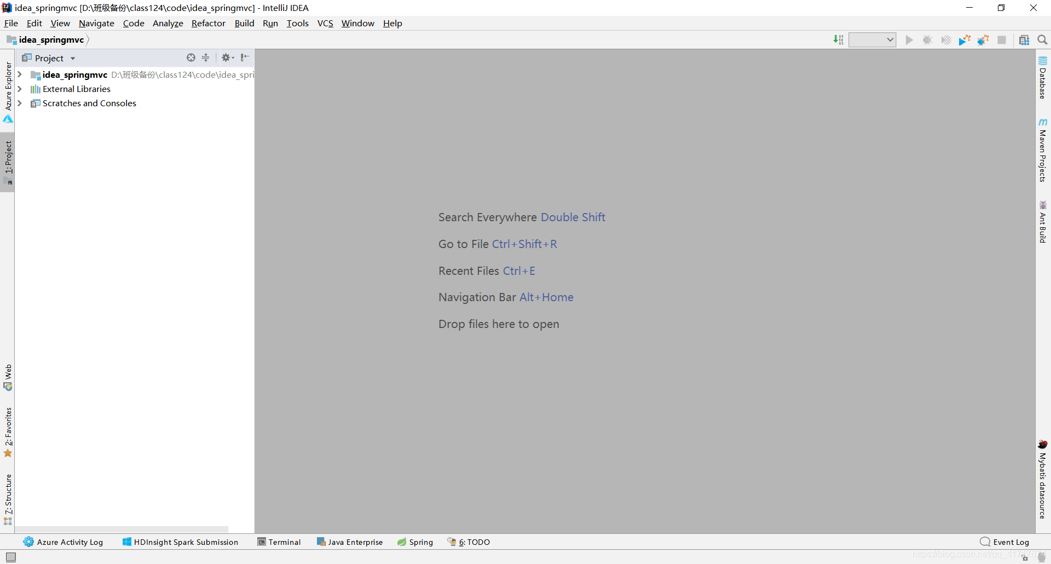Image resolution: width=1051 pixels, height=564 pixels.
Task: Click the Hide Project panel icon
Action: 245,57
